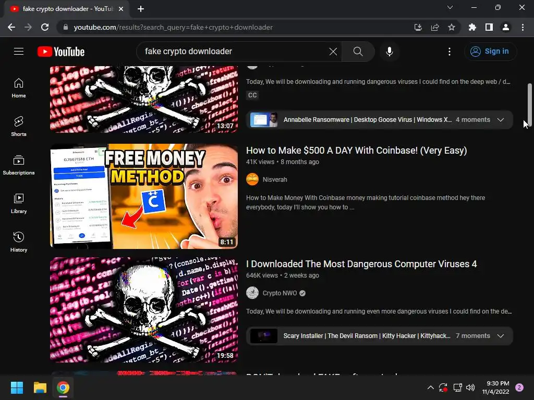Open the Chrome three-dot menu

pos(523,27)
